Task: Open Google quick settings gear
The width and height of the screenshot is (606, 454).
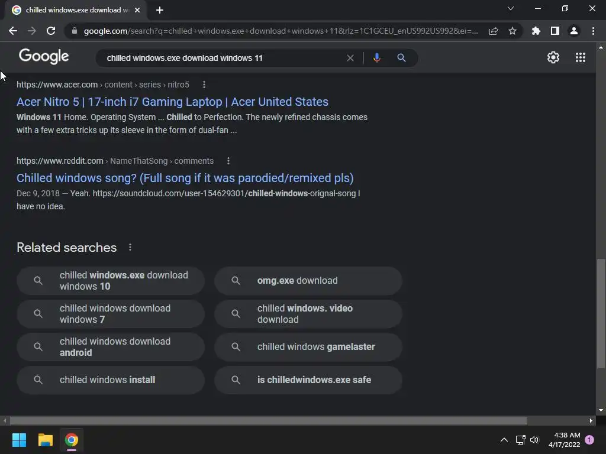Action: point(553,57)
